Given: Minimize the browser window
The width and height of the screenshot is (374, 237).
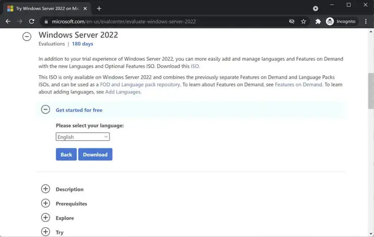Looking at the screenshot, I should click(x=332, y=5).
